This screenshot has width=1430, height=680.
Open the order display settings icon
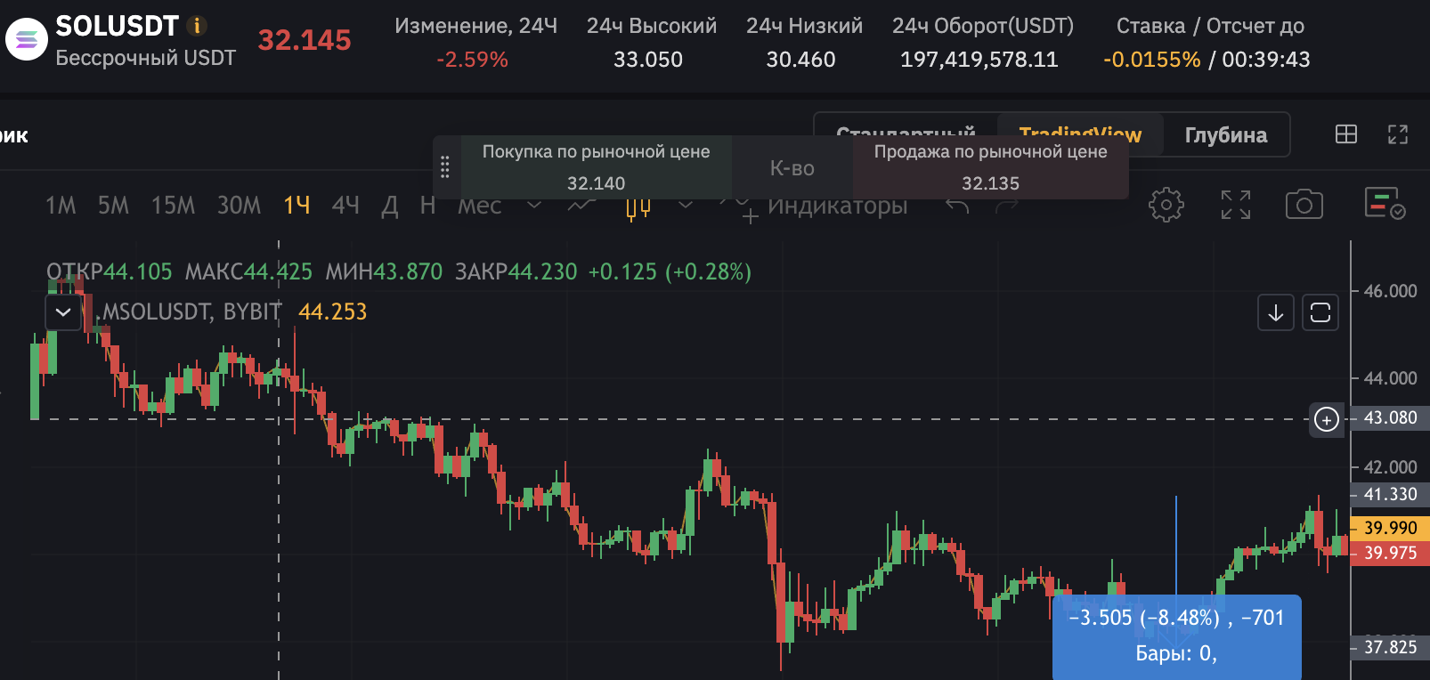pos(1385,204)
